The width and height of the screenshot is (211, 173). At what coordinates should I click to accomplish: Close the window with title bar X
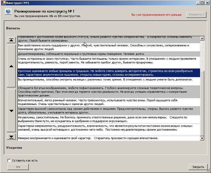tap(207, 3)
